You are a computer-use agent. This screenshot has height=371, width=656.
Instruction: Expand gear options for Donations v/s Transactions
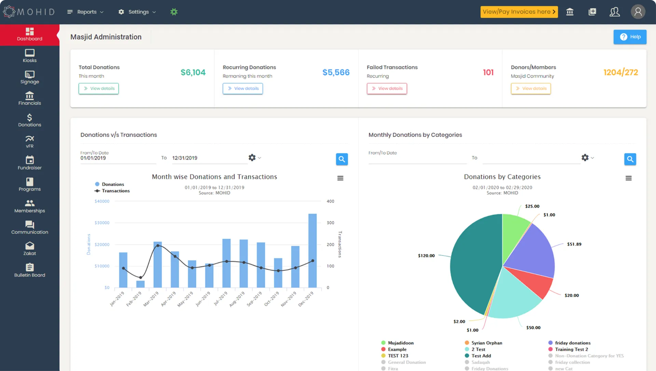tap(255, 158)
